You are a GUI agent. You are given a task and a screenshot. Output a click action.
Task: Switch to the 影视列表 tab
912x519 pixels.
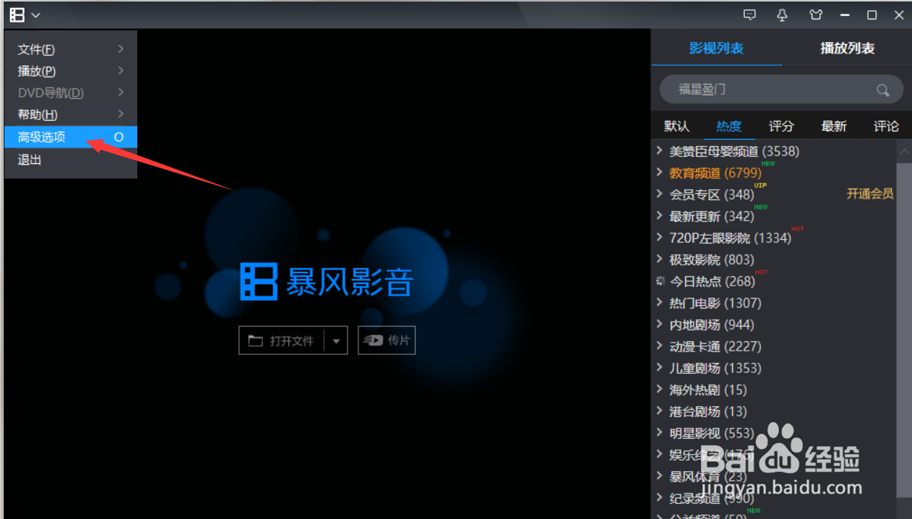pyautogui.click(x=716, y=48)
